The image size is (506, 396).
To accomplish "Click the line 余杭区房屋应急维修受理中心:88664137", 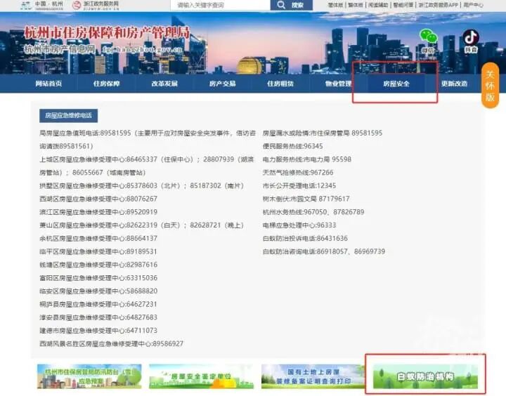I will [98, 239].
